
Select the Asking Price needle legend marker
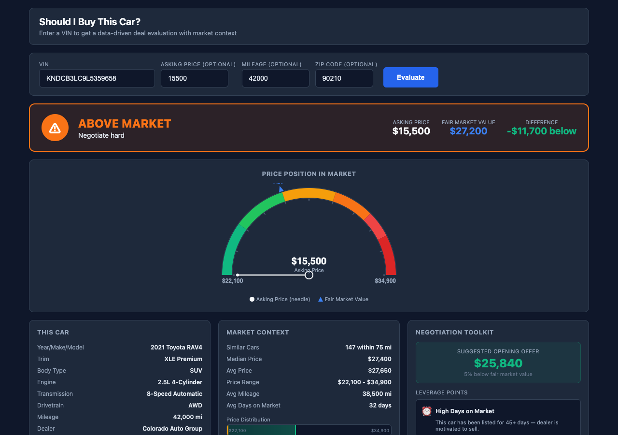tap(252, 299)
